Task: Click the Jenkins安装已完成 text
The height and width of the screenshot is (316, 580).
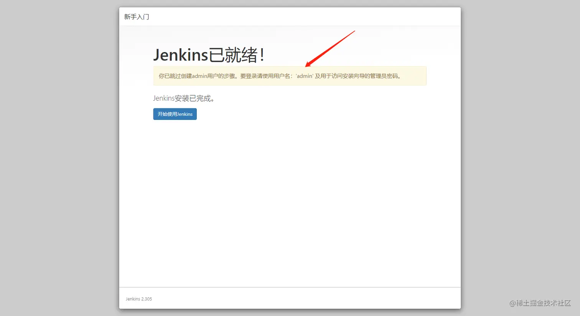Action: [184, 98]
